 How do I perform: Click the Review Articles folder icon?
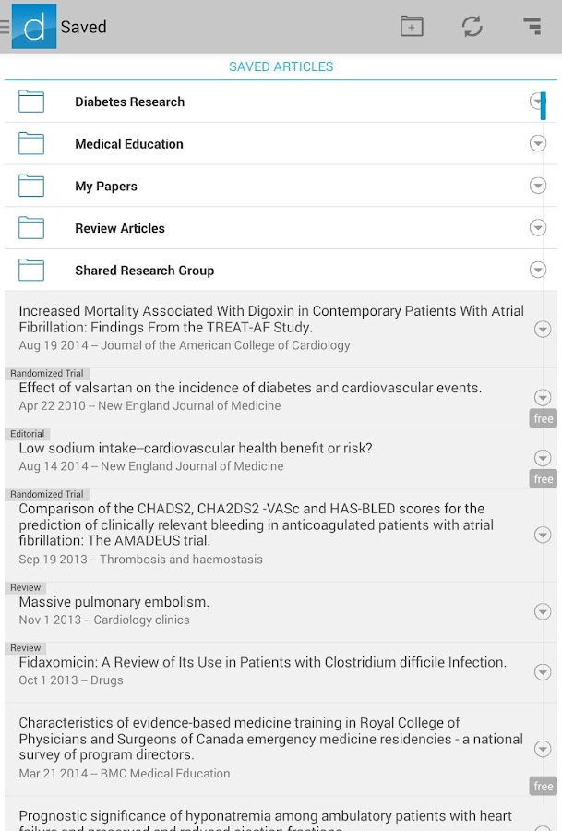(31, 228)
